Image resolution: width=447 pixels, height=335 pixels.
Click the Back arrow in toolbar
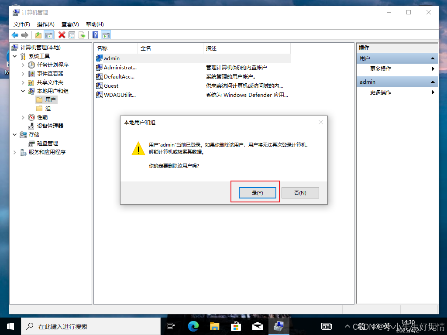[x=15, y=35]
